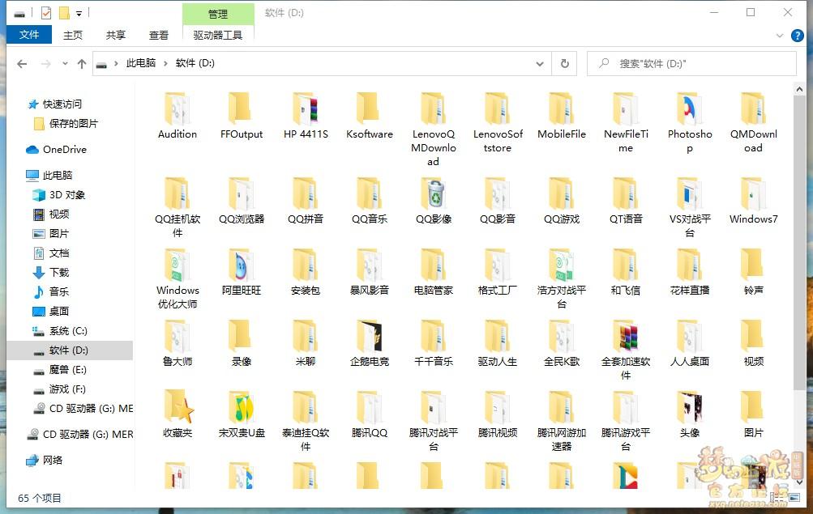The height and width of the screenshot is (514, 813).
Task: Click the search box for 软件 (D:)
Action: (x=691, y=64)
